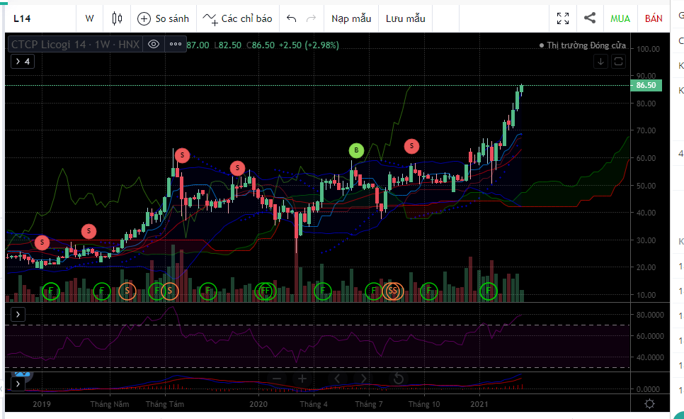Image resolution: width=684 pixels, height=419 pixels.
Task: Click the 2021 label on the time axis
Action: pos(479,404)
